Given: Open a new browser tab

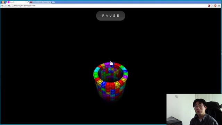Looking at the screenshot, I should 53,2.
